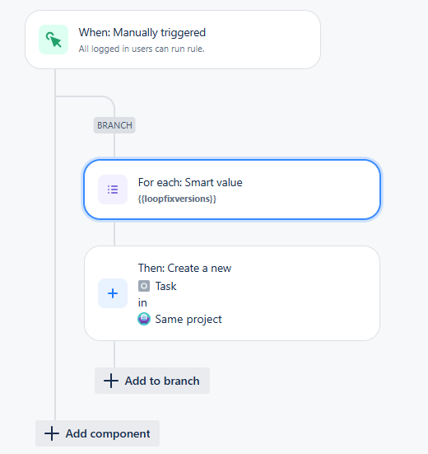The image size is (428, 454).
Task: Click the Add to branch button
Action: pos(152,381)
